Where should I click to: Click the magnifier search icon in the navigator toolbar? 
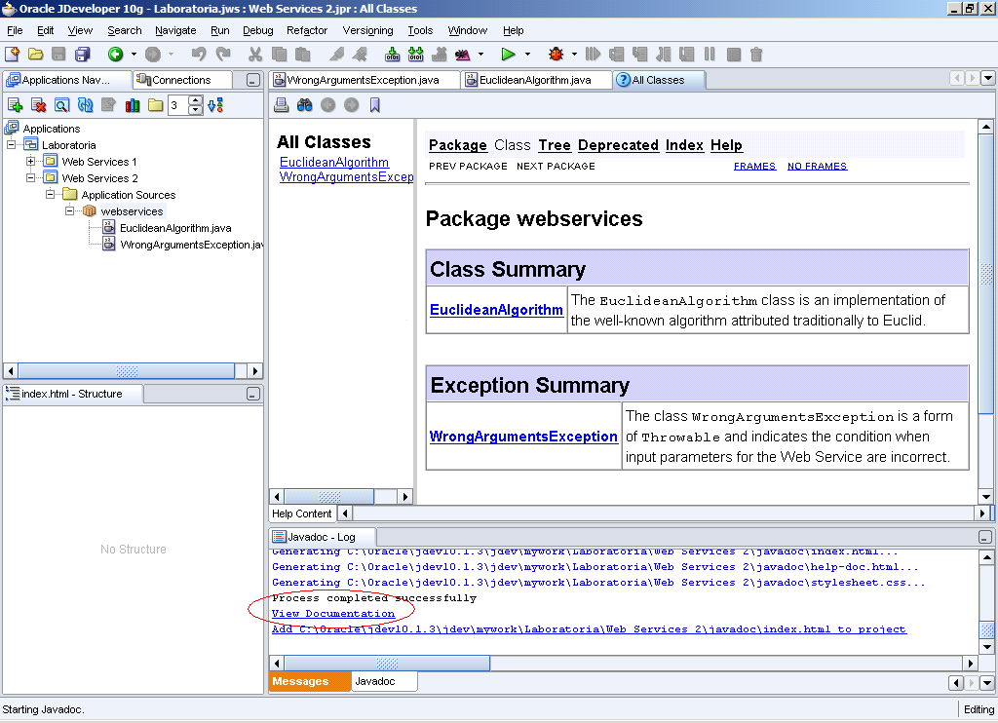click(61, 105)
